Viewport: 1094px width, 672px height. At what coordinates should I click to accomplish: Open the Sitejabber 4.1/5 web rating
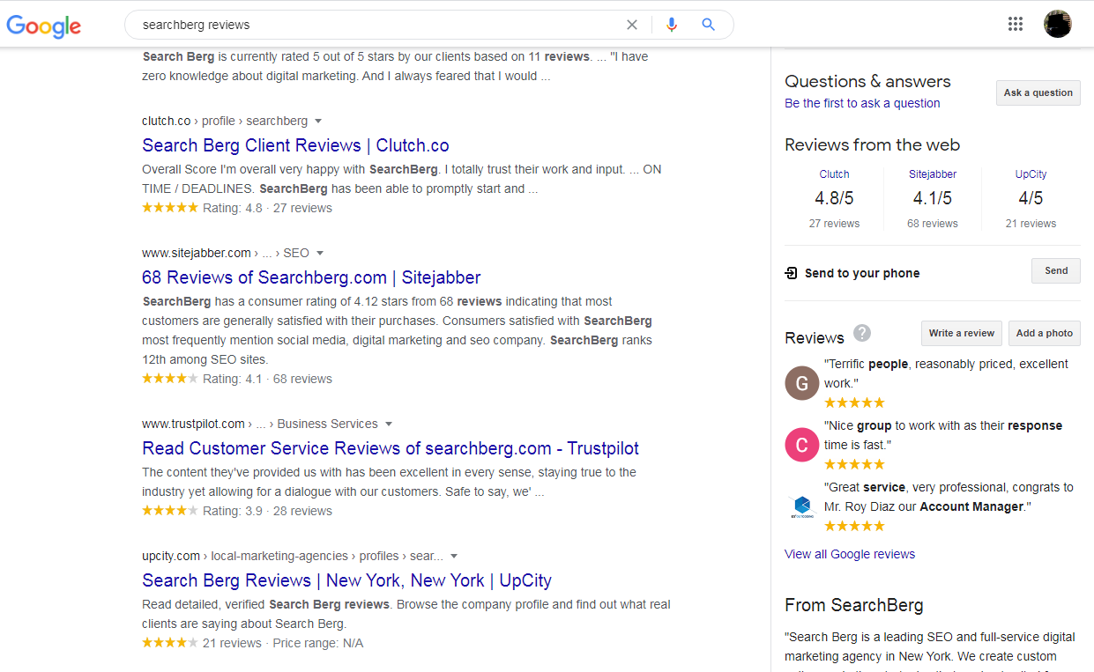tap(933, 198)
